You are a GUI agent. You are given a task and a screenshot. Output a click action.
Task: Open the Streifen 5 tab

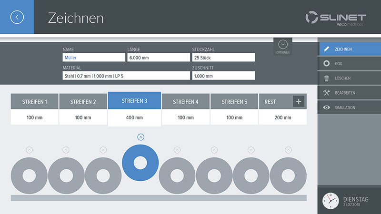pyautogui.click(x=233, y=102)
